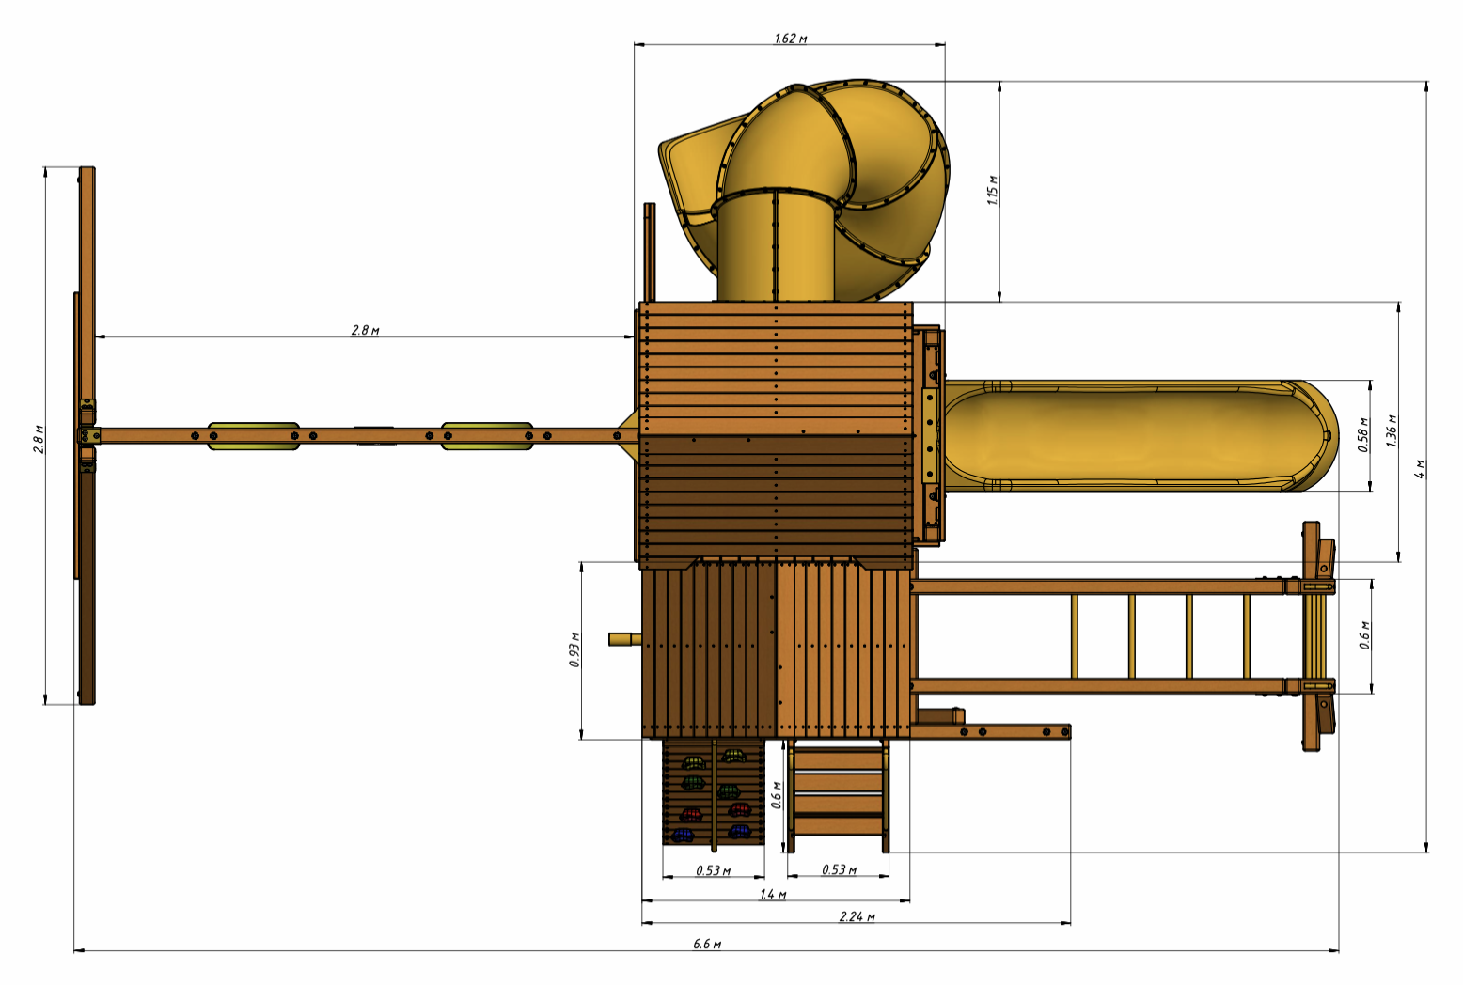The height and width of the screenshot is (985, 1463).
Task: Select the 1.4 м dimension label
Action: 773,894
